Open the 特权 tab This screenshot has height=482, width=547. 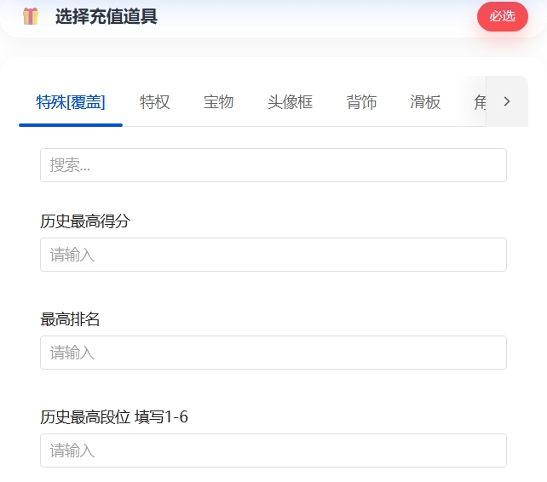click(x=155, y=103)
